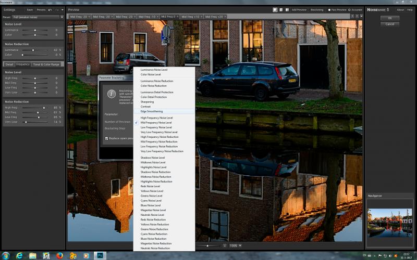This screenshot has width=417, height=260.
Task: Switch to the Detail tab
Action: point(9,64)
